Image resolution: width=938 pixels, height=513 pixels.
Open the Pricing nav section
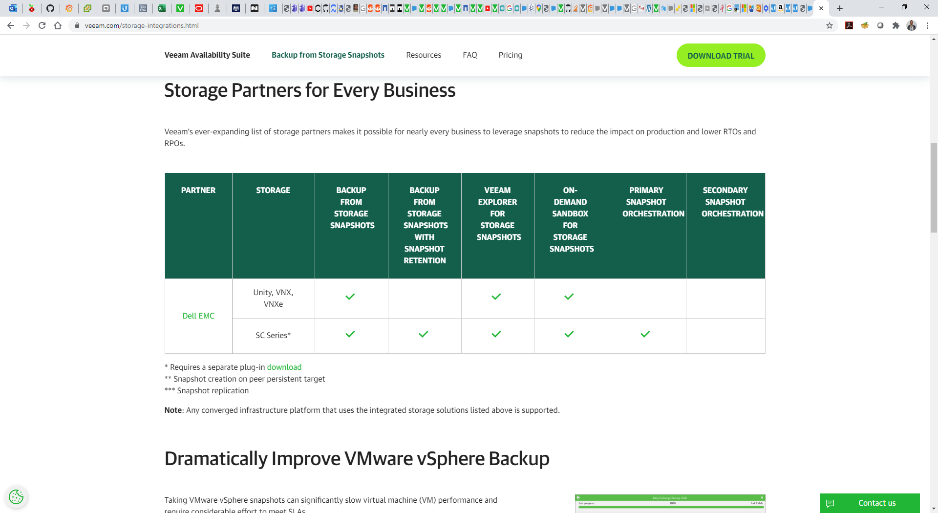coord(511,55)
